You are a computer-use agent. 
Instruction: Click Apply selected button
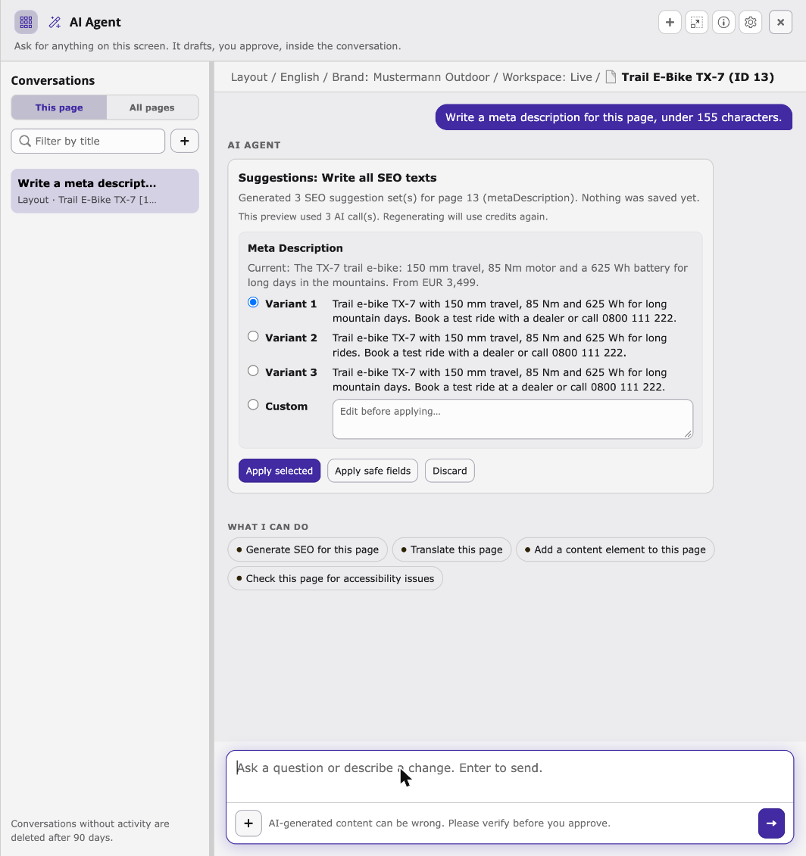point(280,471)
